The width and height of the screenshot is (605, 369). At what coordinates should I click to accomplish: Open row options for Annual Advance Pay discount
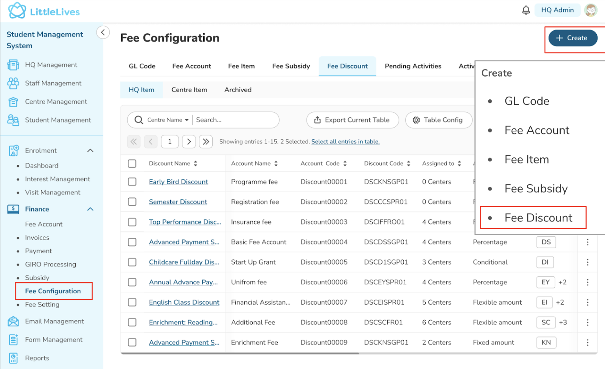pyautogui.click(x=587, y=282)
